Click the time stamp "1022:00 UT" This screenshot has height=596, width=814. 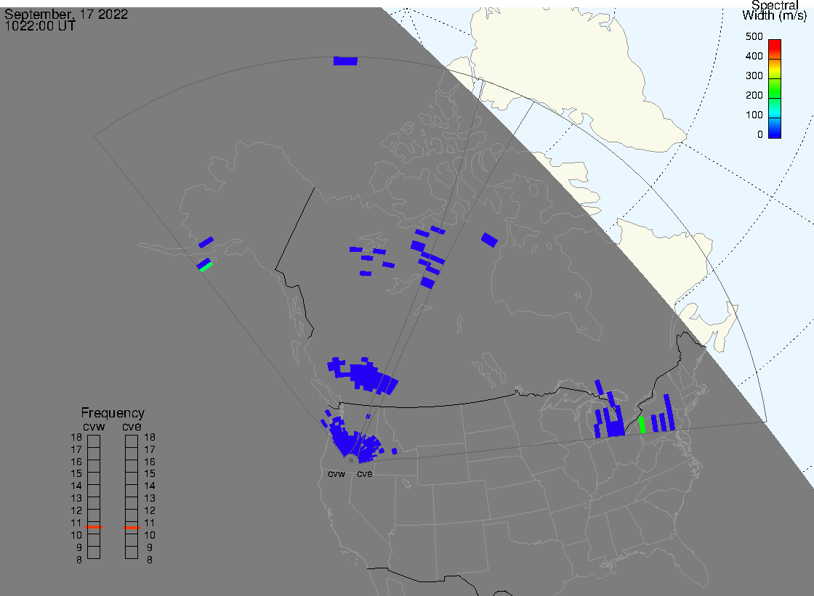(40, 26)
